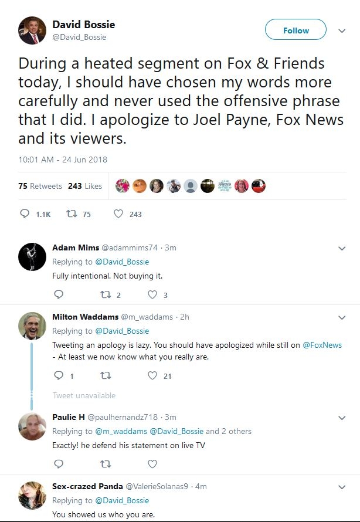Open more options chevron beside Follow button

click(x=342, y=30)
